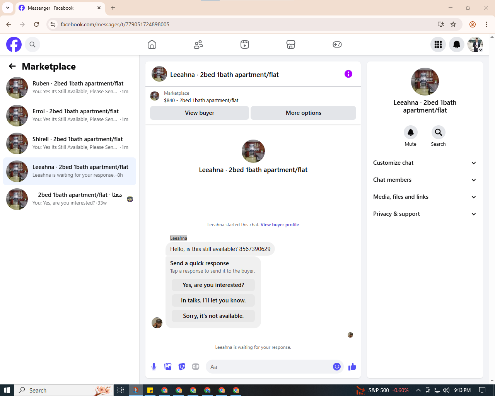Screen dimensions: 495x396
Task: Choose a GIF icon
Action: 196,367
